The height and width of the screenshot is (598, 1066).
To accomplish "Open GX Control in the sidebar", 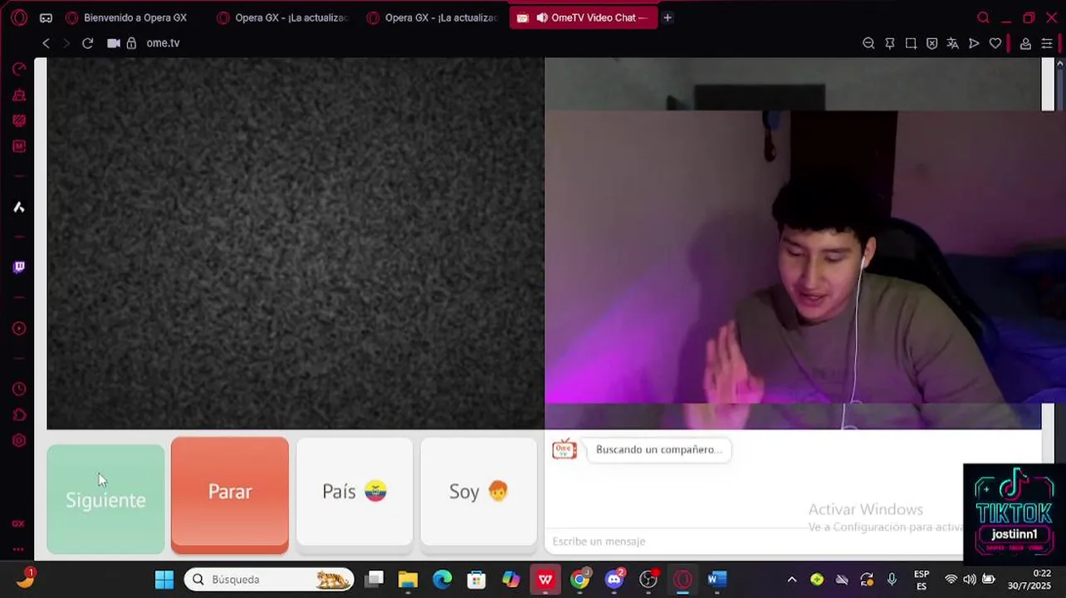I will (19, 69).
